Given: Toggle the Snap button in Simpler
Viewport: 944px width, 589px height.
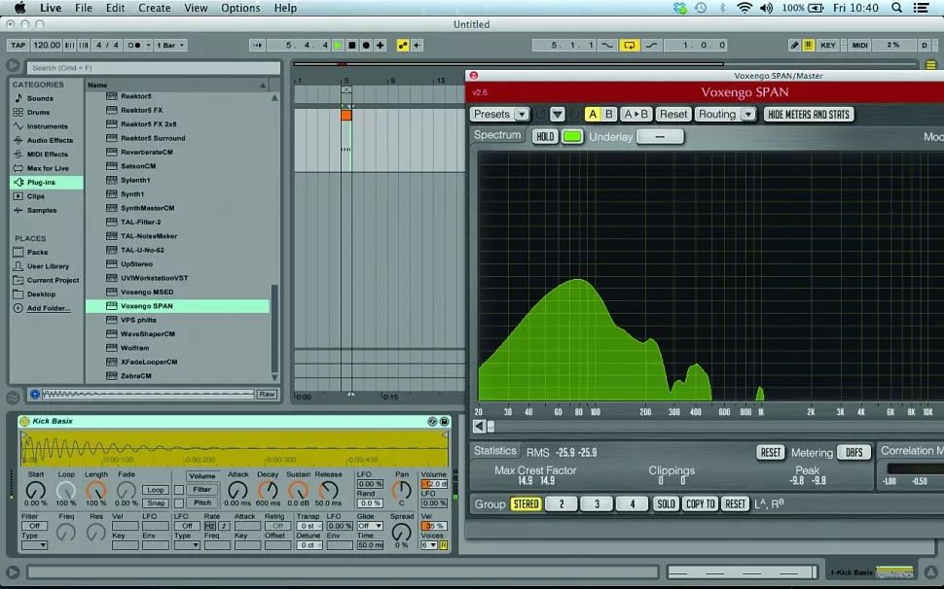Looking at the screenshot, I should [x=155, y=502].
